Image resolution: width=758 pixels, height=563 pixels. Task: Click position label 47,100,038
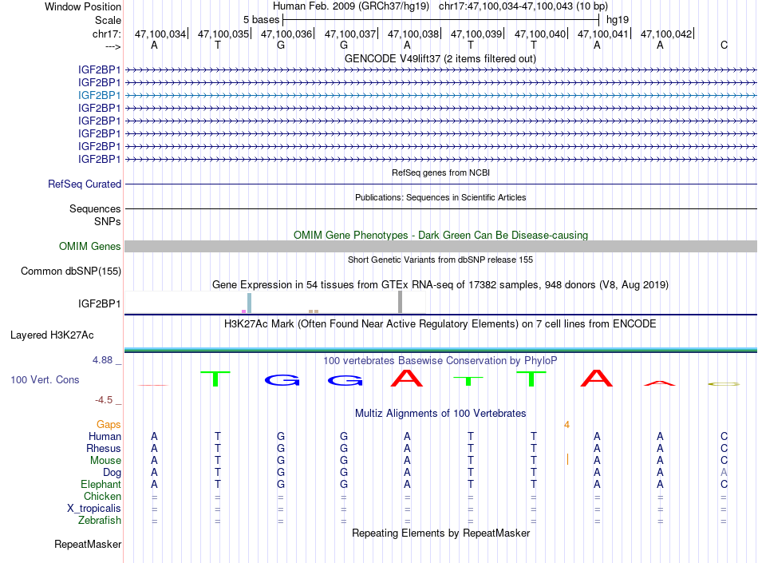pos(413,34)
